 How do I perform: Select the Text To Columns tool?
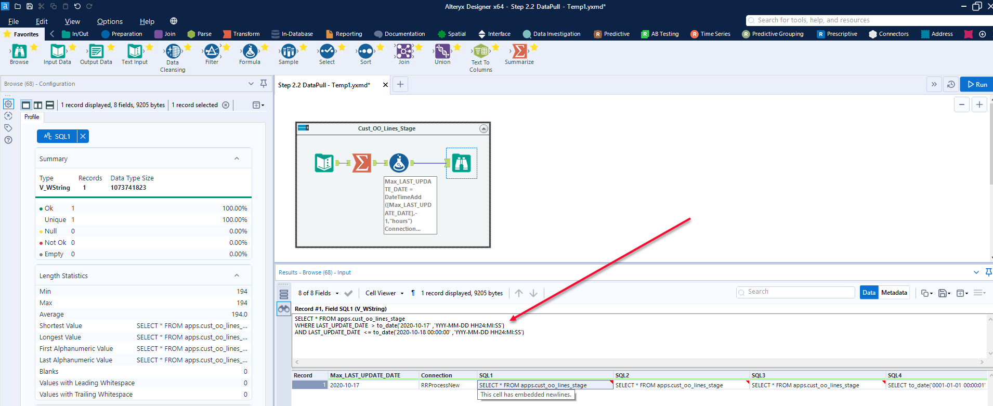click(x=481, y=51)
